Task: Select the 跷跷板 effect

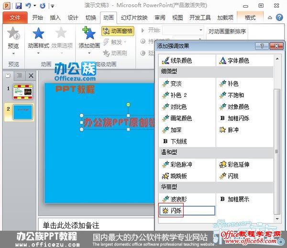Action: click(x=187, y=176)
